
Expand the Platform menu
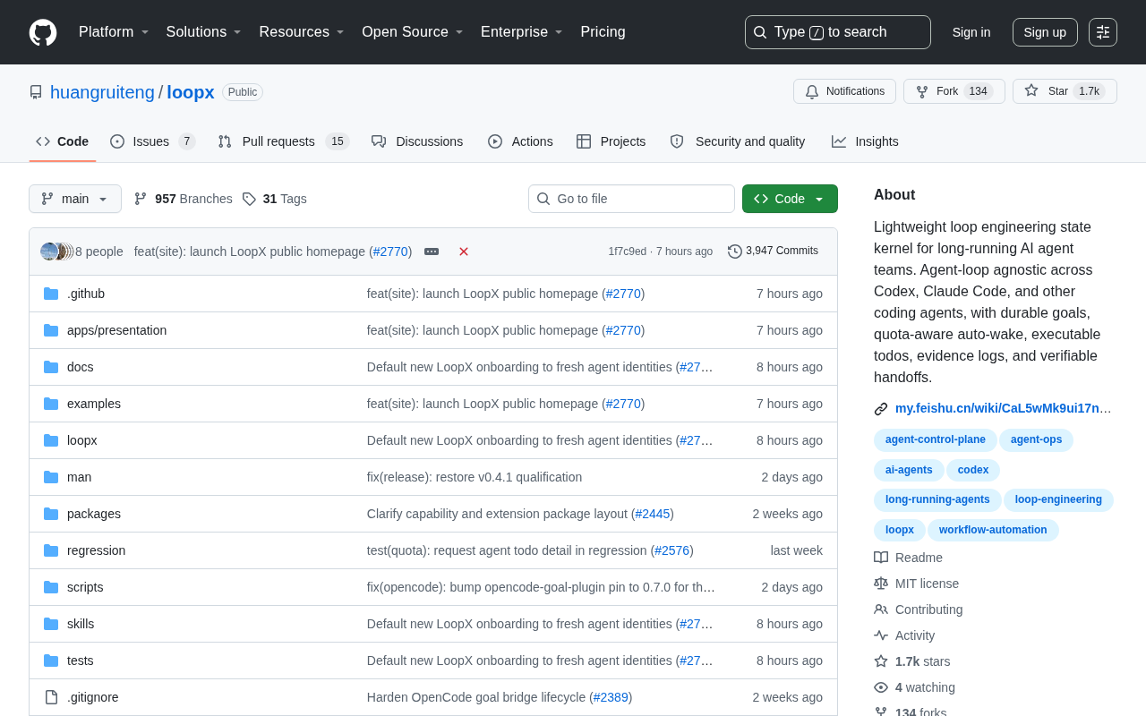[x=114, y=32]
